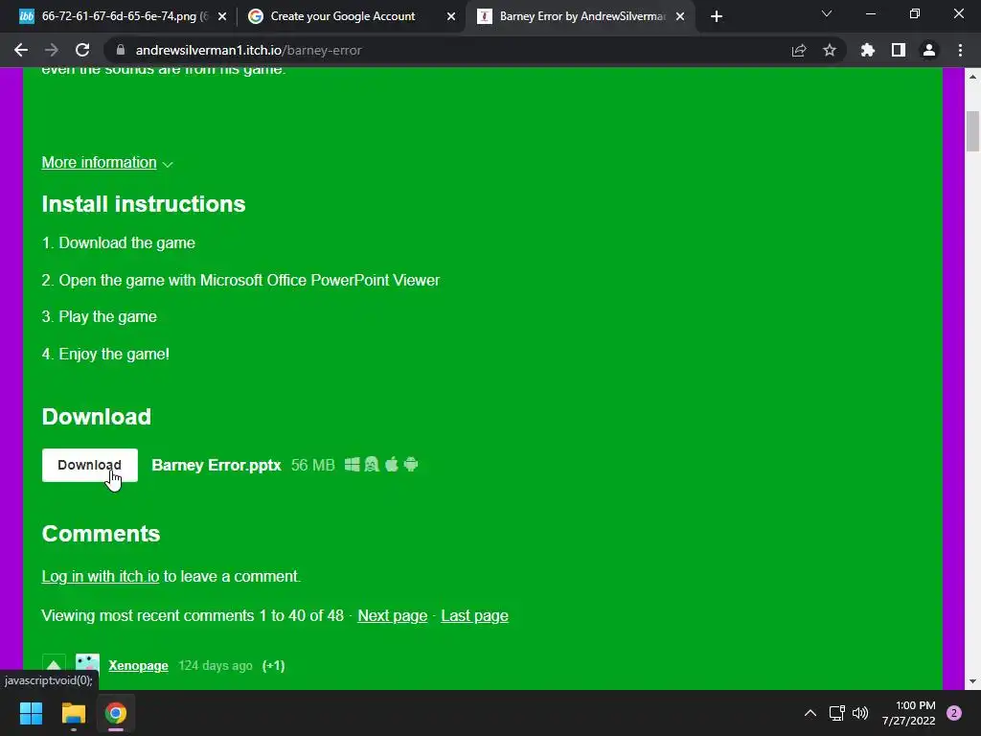Click scrollbar up arrow
Screen dimensions: 981x736
pos(972,77)
